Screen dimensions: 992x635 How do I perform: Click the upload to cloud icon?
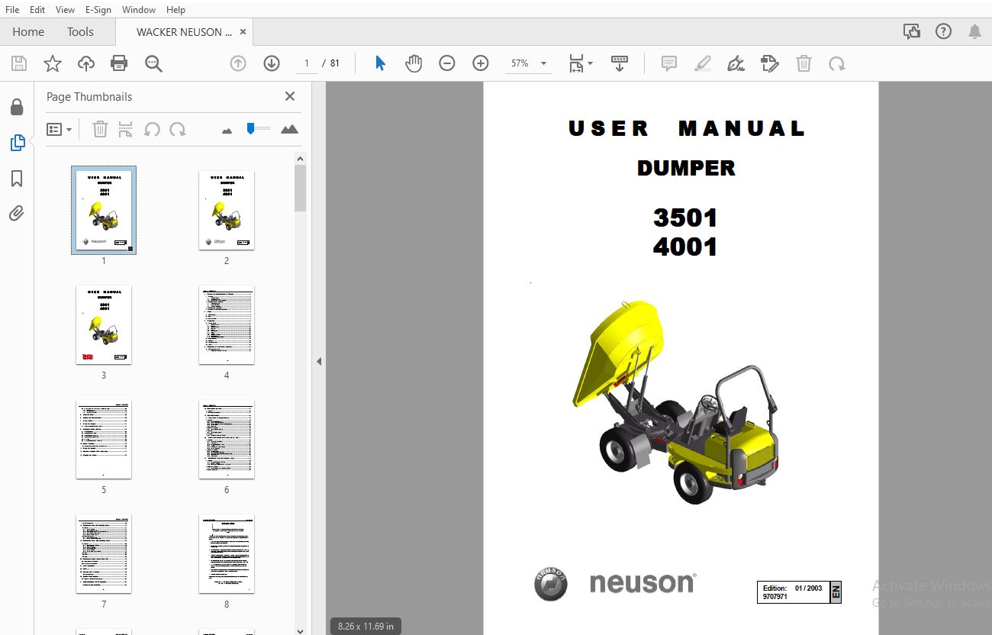[86, 63]
